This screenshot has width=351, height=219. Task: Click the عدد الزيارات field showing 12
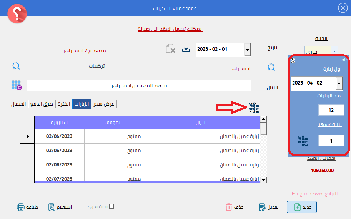[331, 110]
